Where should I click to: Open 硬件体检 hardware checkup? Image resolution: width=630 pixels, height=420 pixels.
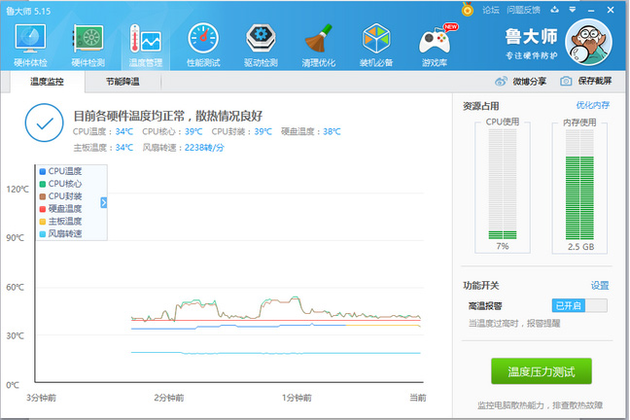click(30, 45)
